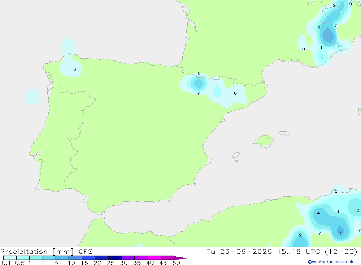Click the 5–10 mm legend color swatch
Screen dimensions: 361x265
pyautogui.click(x=62, y=258)
